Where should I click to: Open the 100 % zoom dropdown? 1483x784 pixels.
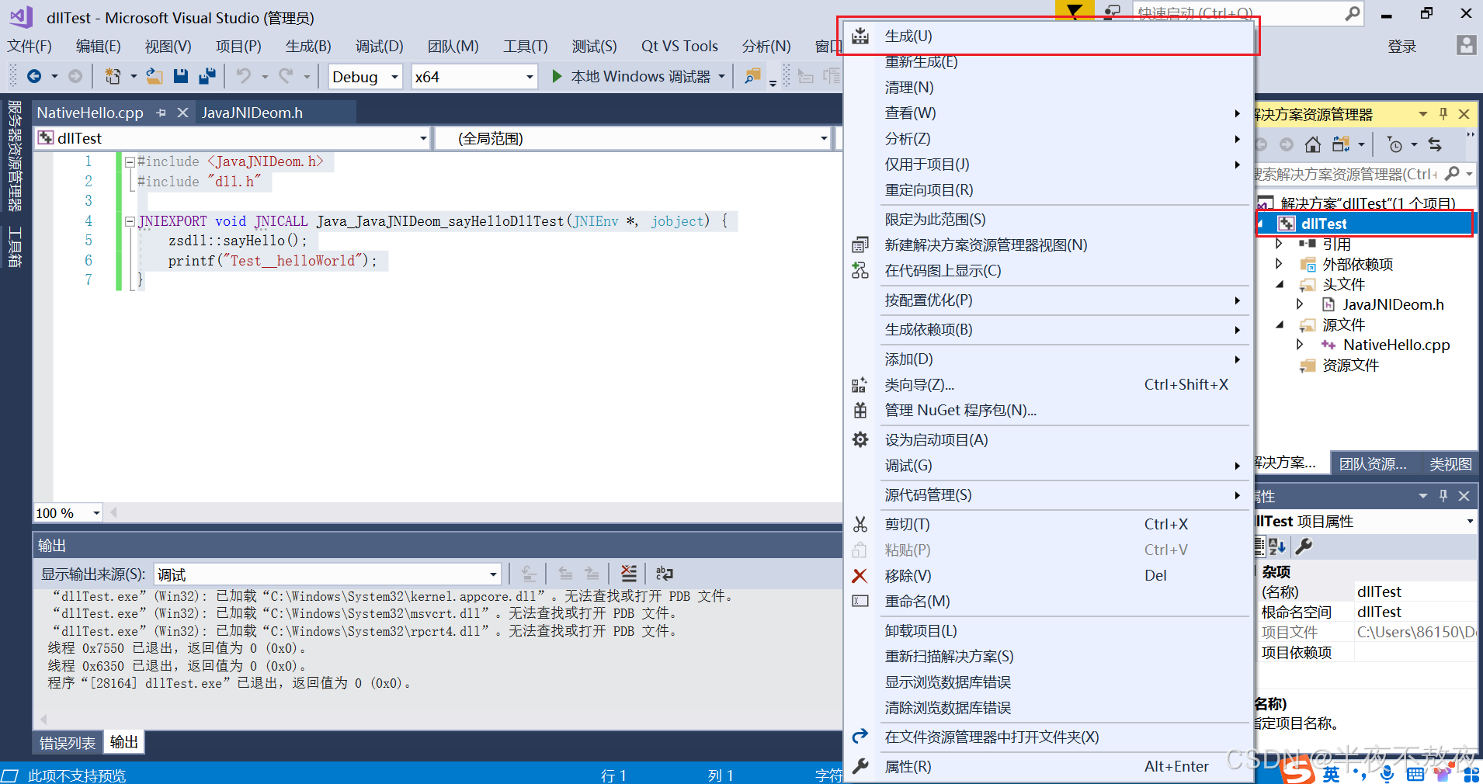(x=96, y=513)
